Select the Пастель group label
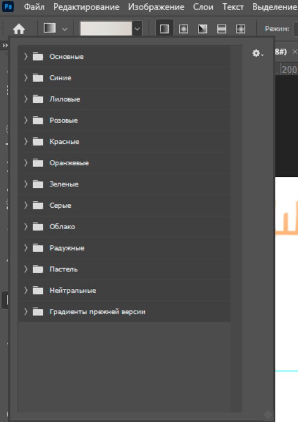The image size is (298, 422). (x=64, y=269)
